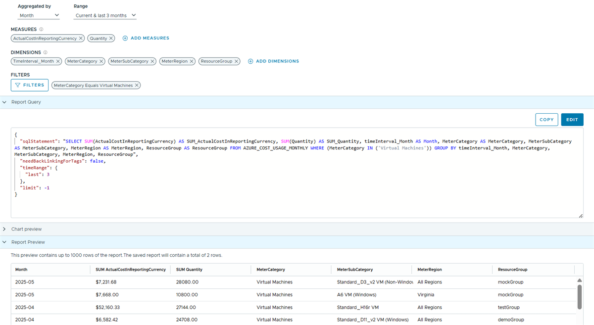Remove the TimeInterval_Month dimension chip

[58, 61]
